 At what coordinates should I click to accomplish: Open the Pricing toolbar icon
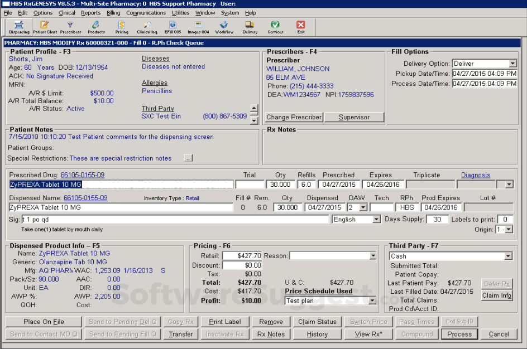[x=121, y=26]
